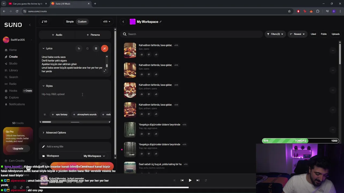This screenshot has width=344, height=193.
Task: Click the style library icon before epic fantasy
Action: pyautogui.click(x=45, y=114)
